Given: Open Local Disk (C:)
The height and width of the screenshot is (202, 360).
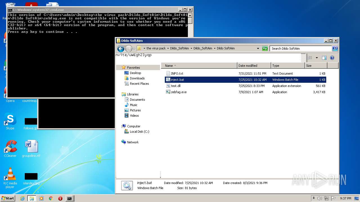Looking at the screenshot, I should (x=139, y=132).
